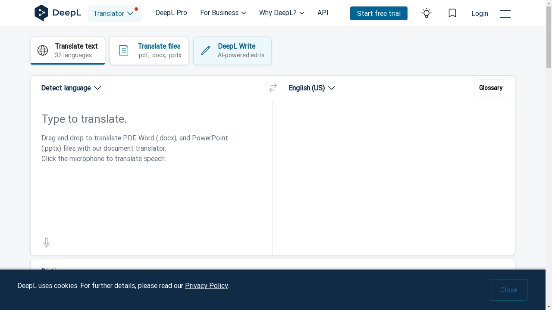The width and height of the screenshot is (552, 310).
Task: Click the DeepL logo
Action: pos(58,13)
